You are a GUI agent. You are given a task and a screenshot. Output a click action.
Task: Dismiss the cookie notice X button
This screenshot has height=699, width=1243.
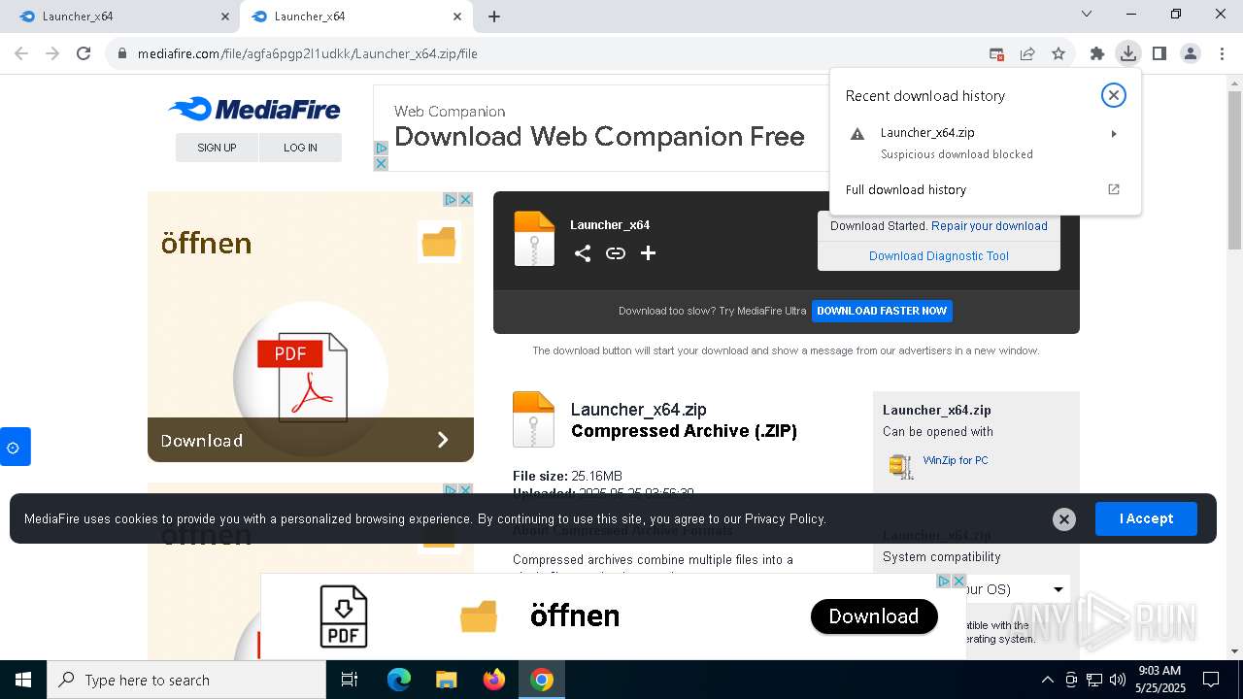1064,519
